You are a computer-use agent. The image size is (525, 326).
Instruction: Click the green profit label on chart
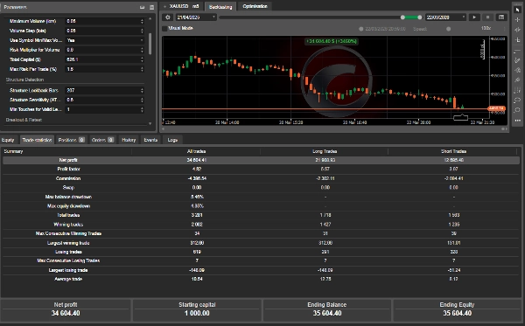pos(332,41)
